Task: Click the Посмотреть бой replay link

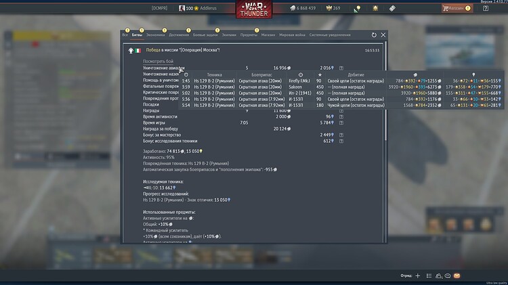Action: pyautogui.click(x=158, y=62)
